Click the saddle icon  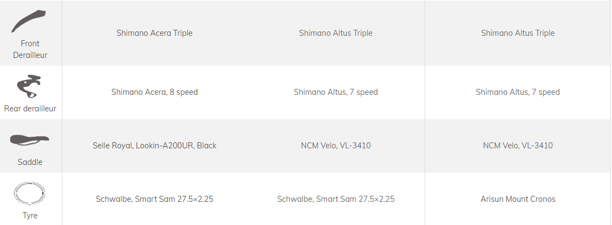(x=29, y=140)
